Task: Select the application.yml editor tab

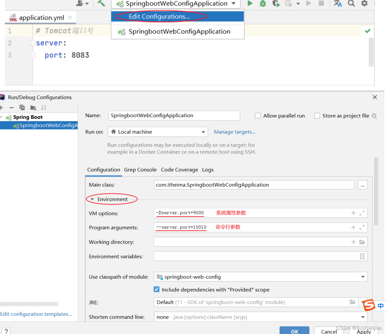Action: point(40,18)
